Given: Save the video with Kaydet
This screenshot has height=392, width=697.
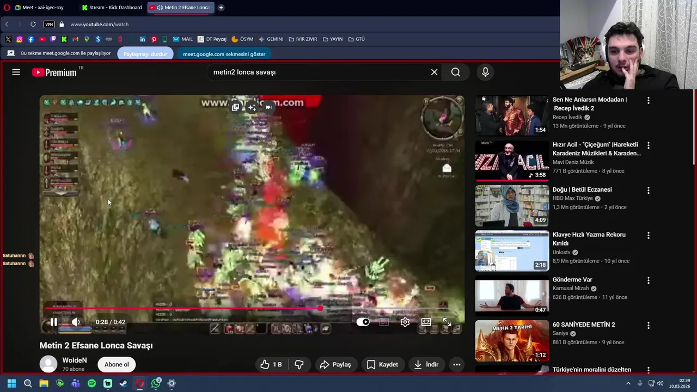Looking at the screenshot, I should coord(382,364).
